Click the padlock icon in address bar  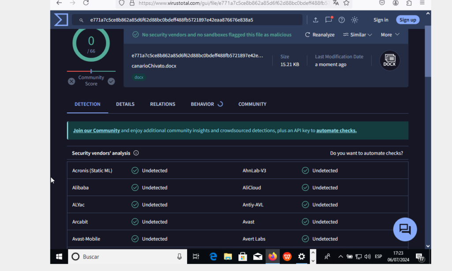[x=132, y=3]
